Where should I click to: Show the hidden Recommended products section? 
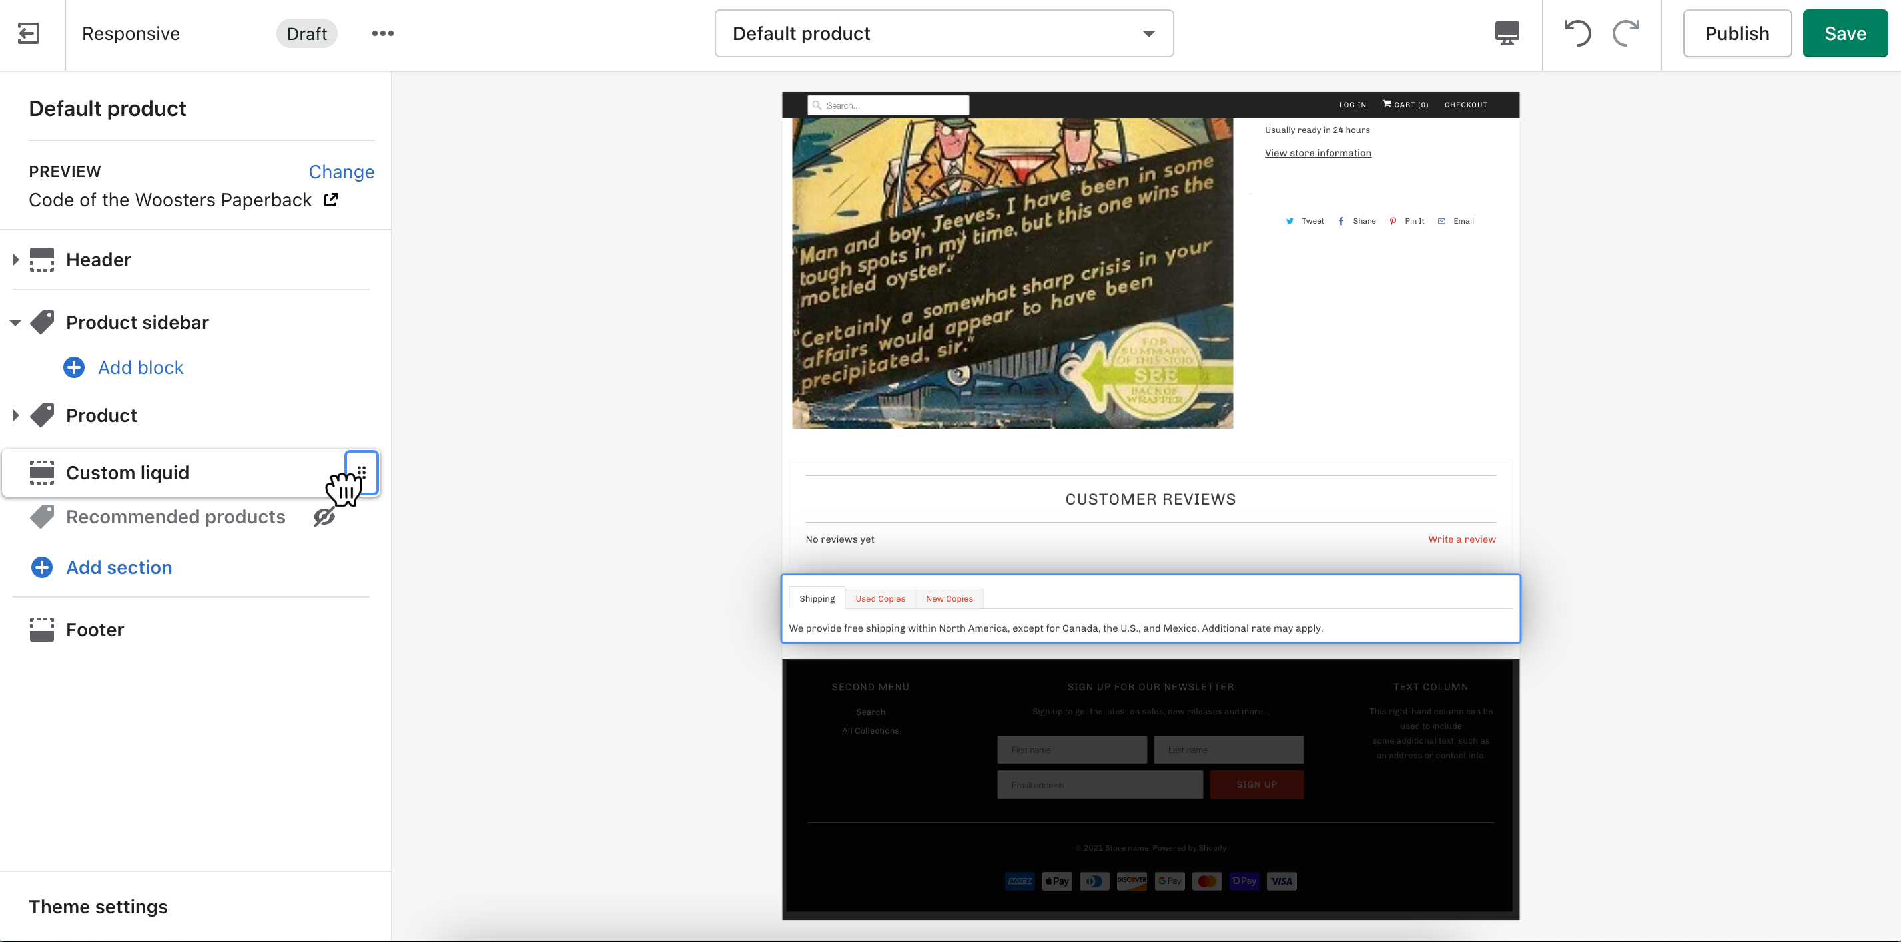coord(324,517)
